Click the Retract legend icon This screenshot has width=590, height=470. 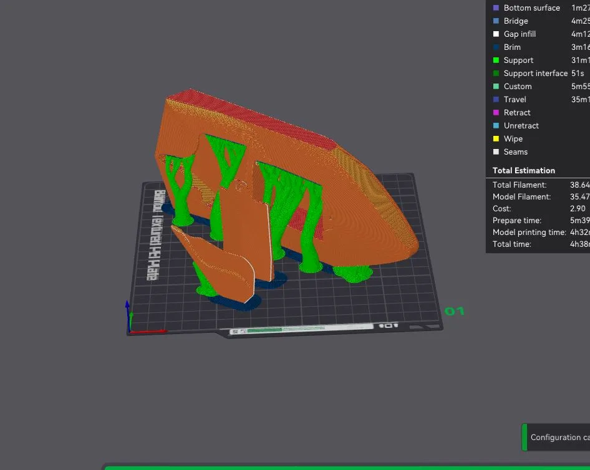point(496,112)
